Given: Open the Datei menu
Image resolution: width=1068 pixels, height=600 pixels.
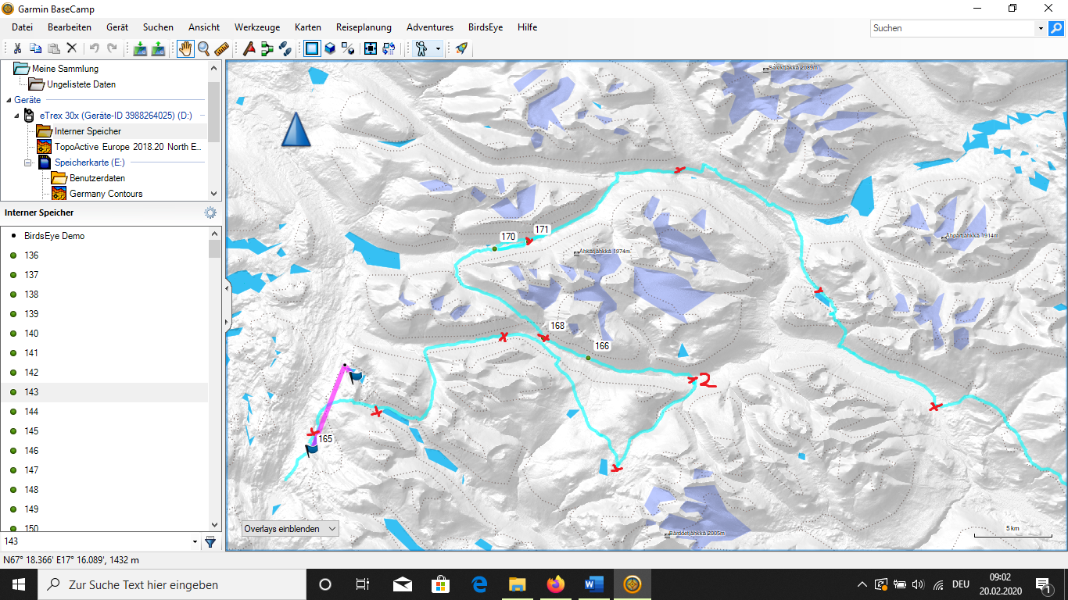Looking at the screenshot, I should 22,27.
